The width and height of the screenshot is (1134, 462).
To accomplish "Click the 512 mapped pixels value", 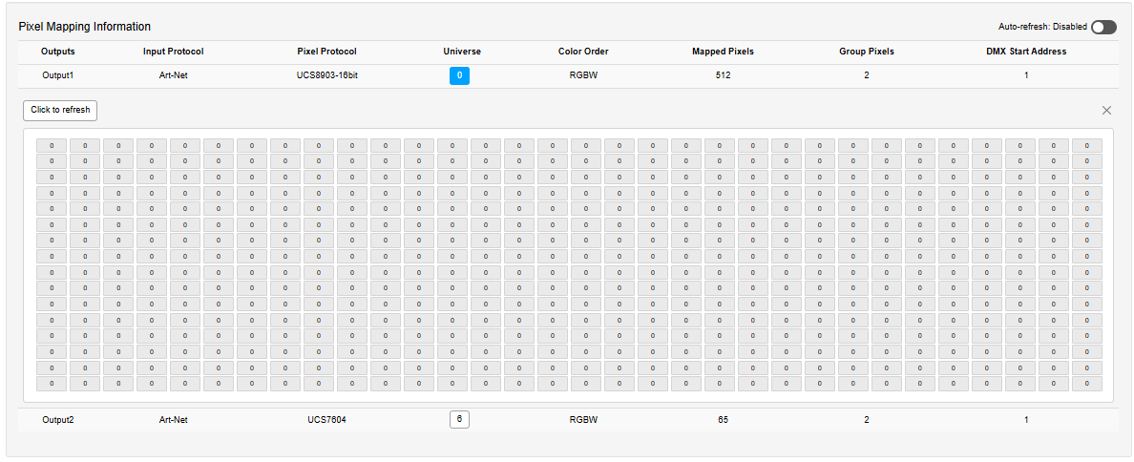I will click(724, 75).
